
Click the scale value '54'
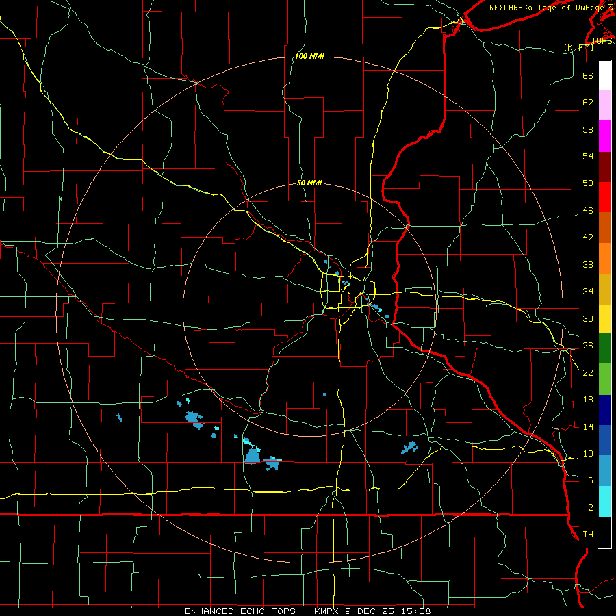588,156
